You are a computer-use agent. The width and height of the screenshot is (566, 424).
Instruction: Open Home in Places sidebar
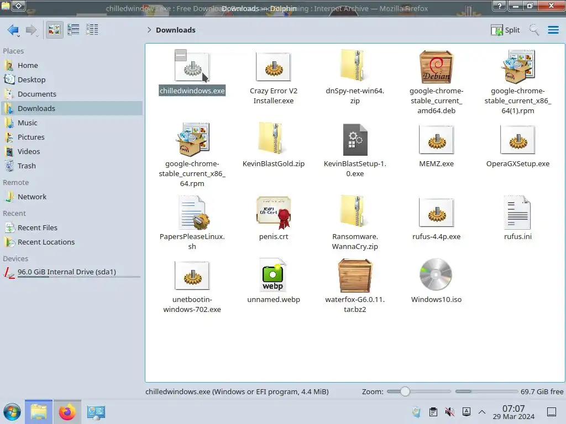click(x=71, y=65)
